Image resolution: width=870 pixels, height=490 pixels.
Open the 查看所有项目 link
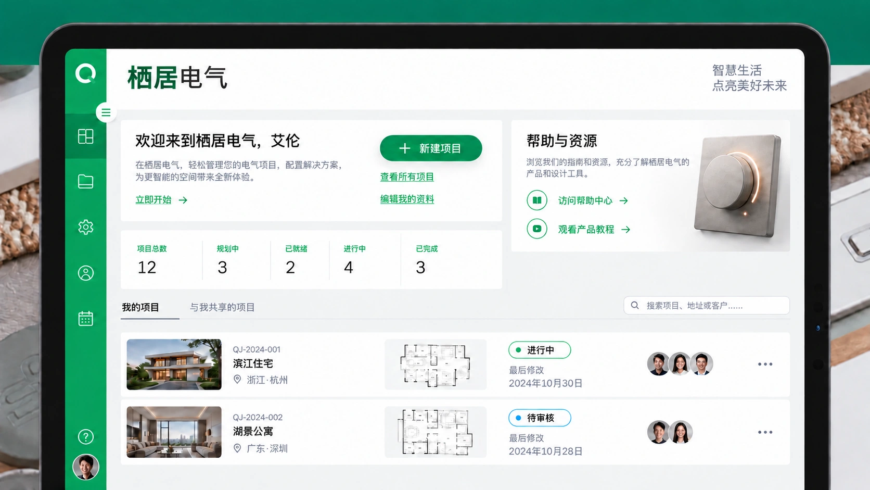407,177
